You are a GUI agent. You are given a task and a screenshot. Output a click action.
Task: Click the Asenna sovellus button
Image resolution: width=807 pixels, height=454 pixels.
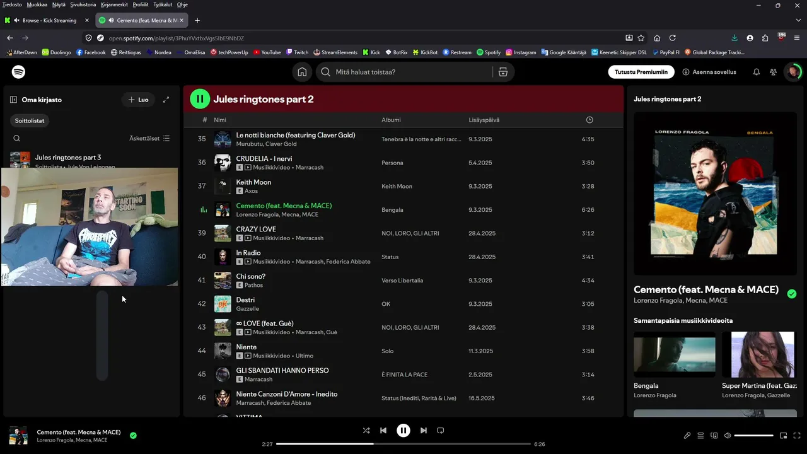click(709, 72)
